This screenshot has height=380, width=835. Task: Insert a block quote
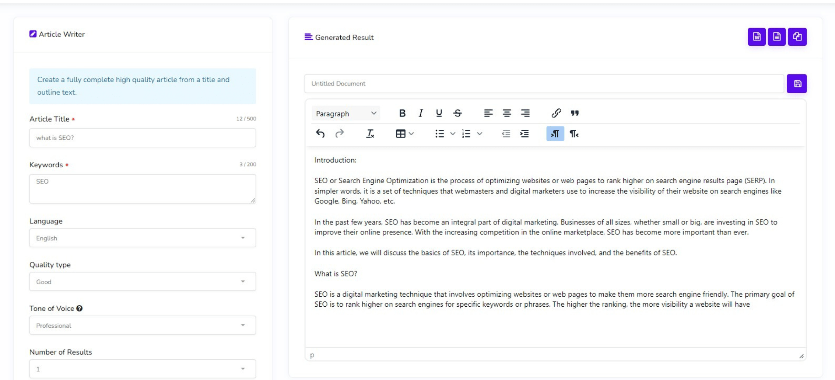575,113
